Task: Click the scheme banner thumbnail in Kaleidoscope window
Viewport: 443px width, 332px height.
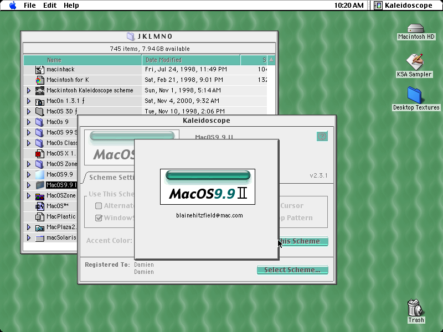Action: [109, 147]
